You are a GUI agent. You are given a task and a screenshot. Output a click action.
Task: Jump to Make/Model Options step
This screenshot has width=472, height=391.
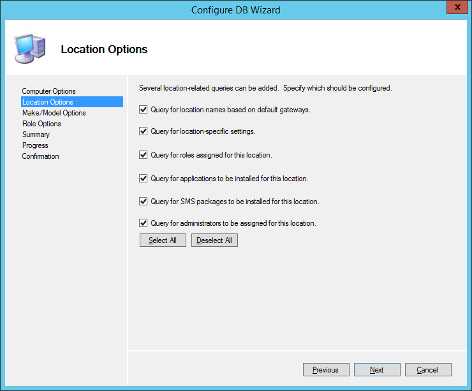[x=54, y=113]
